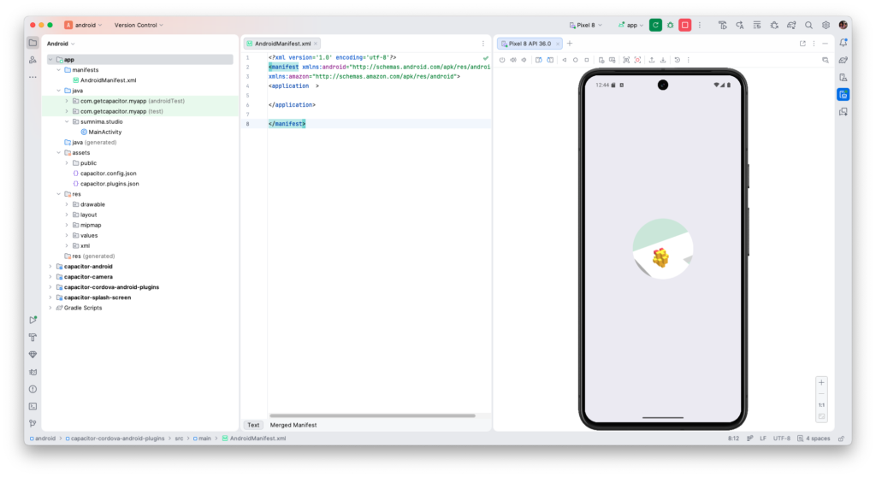
Task: Click the Debug app bug icon
Action: [x=670, y=26]
